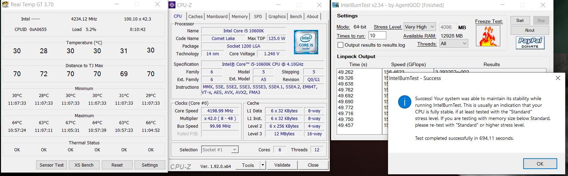The image size is (568, 176).
Task: Click the Cores count value 6
Action: (280, 150)
